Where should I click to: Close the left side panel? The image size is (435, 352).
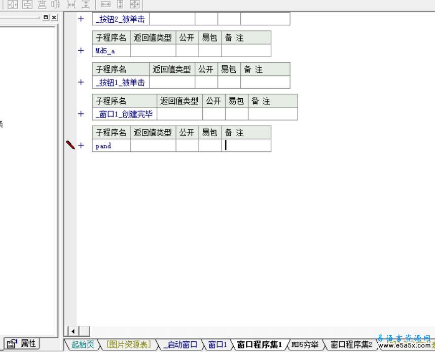click(54, 17)
